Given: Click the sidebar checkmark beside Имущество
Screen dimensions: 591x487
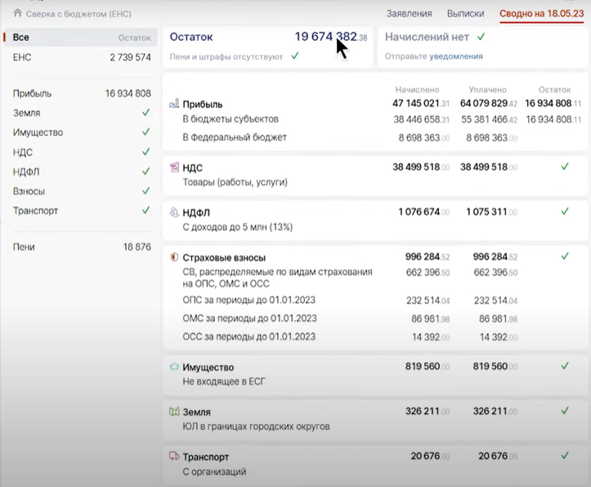Looking at the screenshot, I should pyautogui.click(x=146, y=132).
